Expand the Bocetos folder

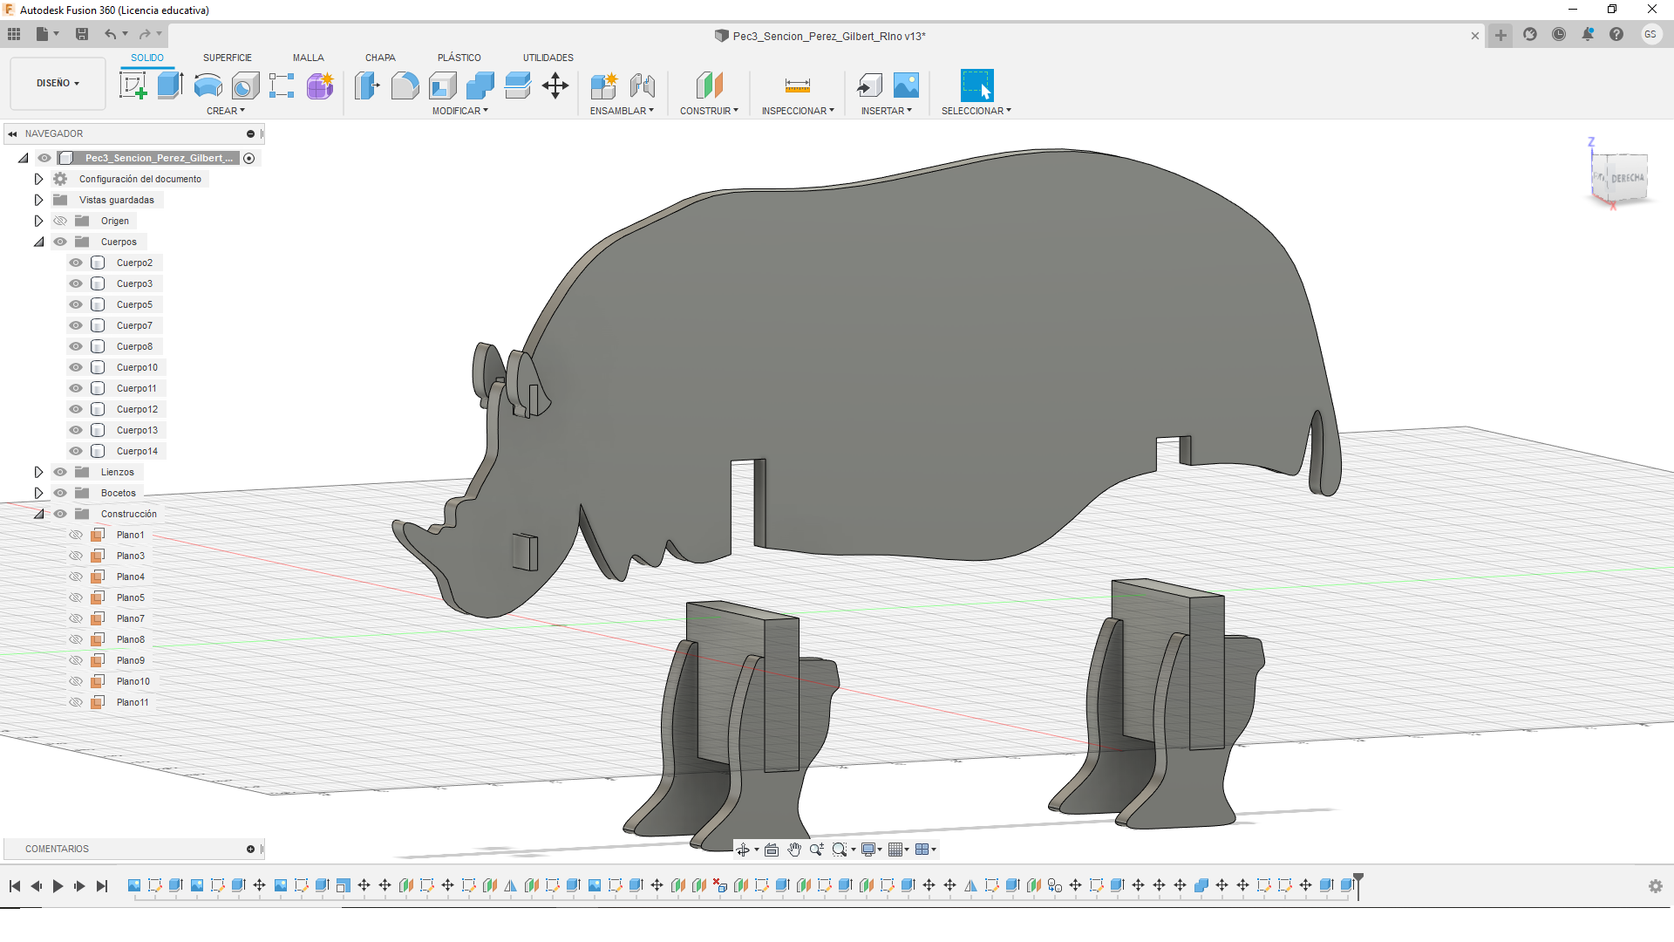[38, 493]
